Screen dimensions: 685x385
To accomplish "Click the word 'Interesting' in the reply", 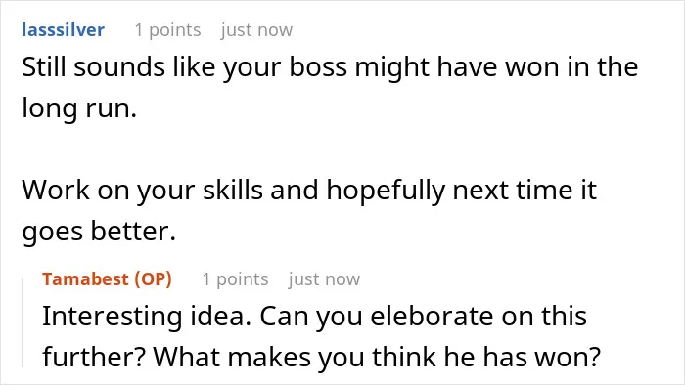I will 113,317.
